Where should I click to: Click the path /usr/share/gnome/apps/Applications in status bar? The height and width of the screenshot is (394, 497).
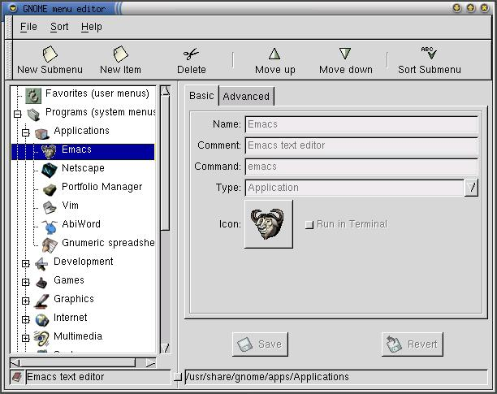(x=267, y=377)
